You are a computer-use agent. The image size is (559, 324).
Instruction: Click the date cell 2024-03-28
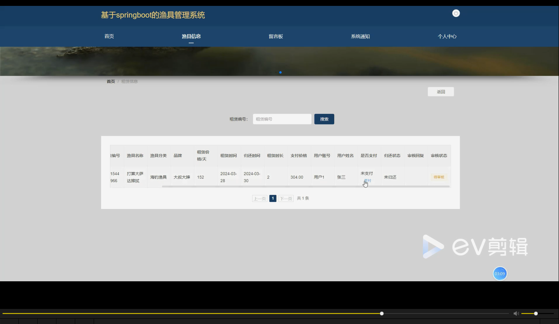coord(229,177)
